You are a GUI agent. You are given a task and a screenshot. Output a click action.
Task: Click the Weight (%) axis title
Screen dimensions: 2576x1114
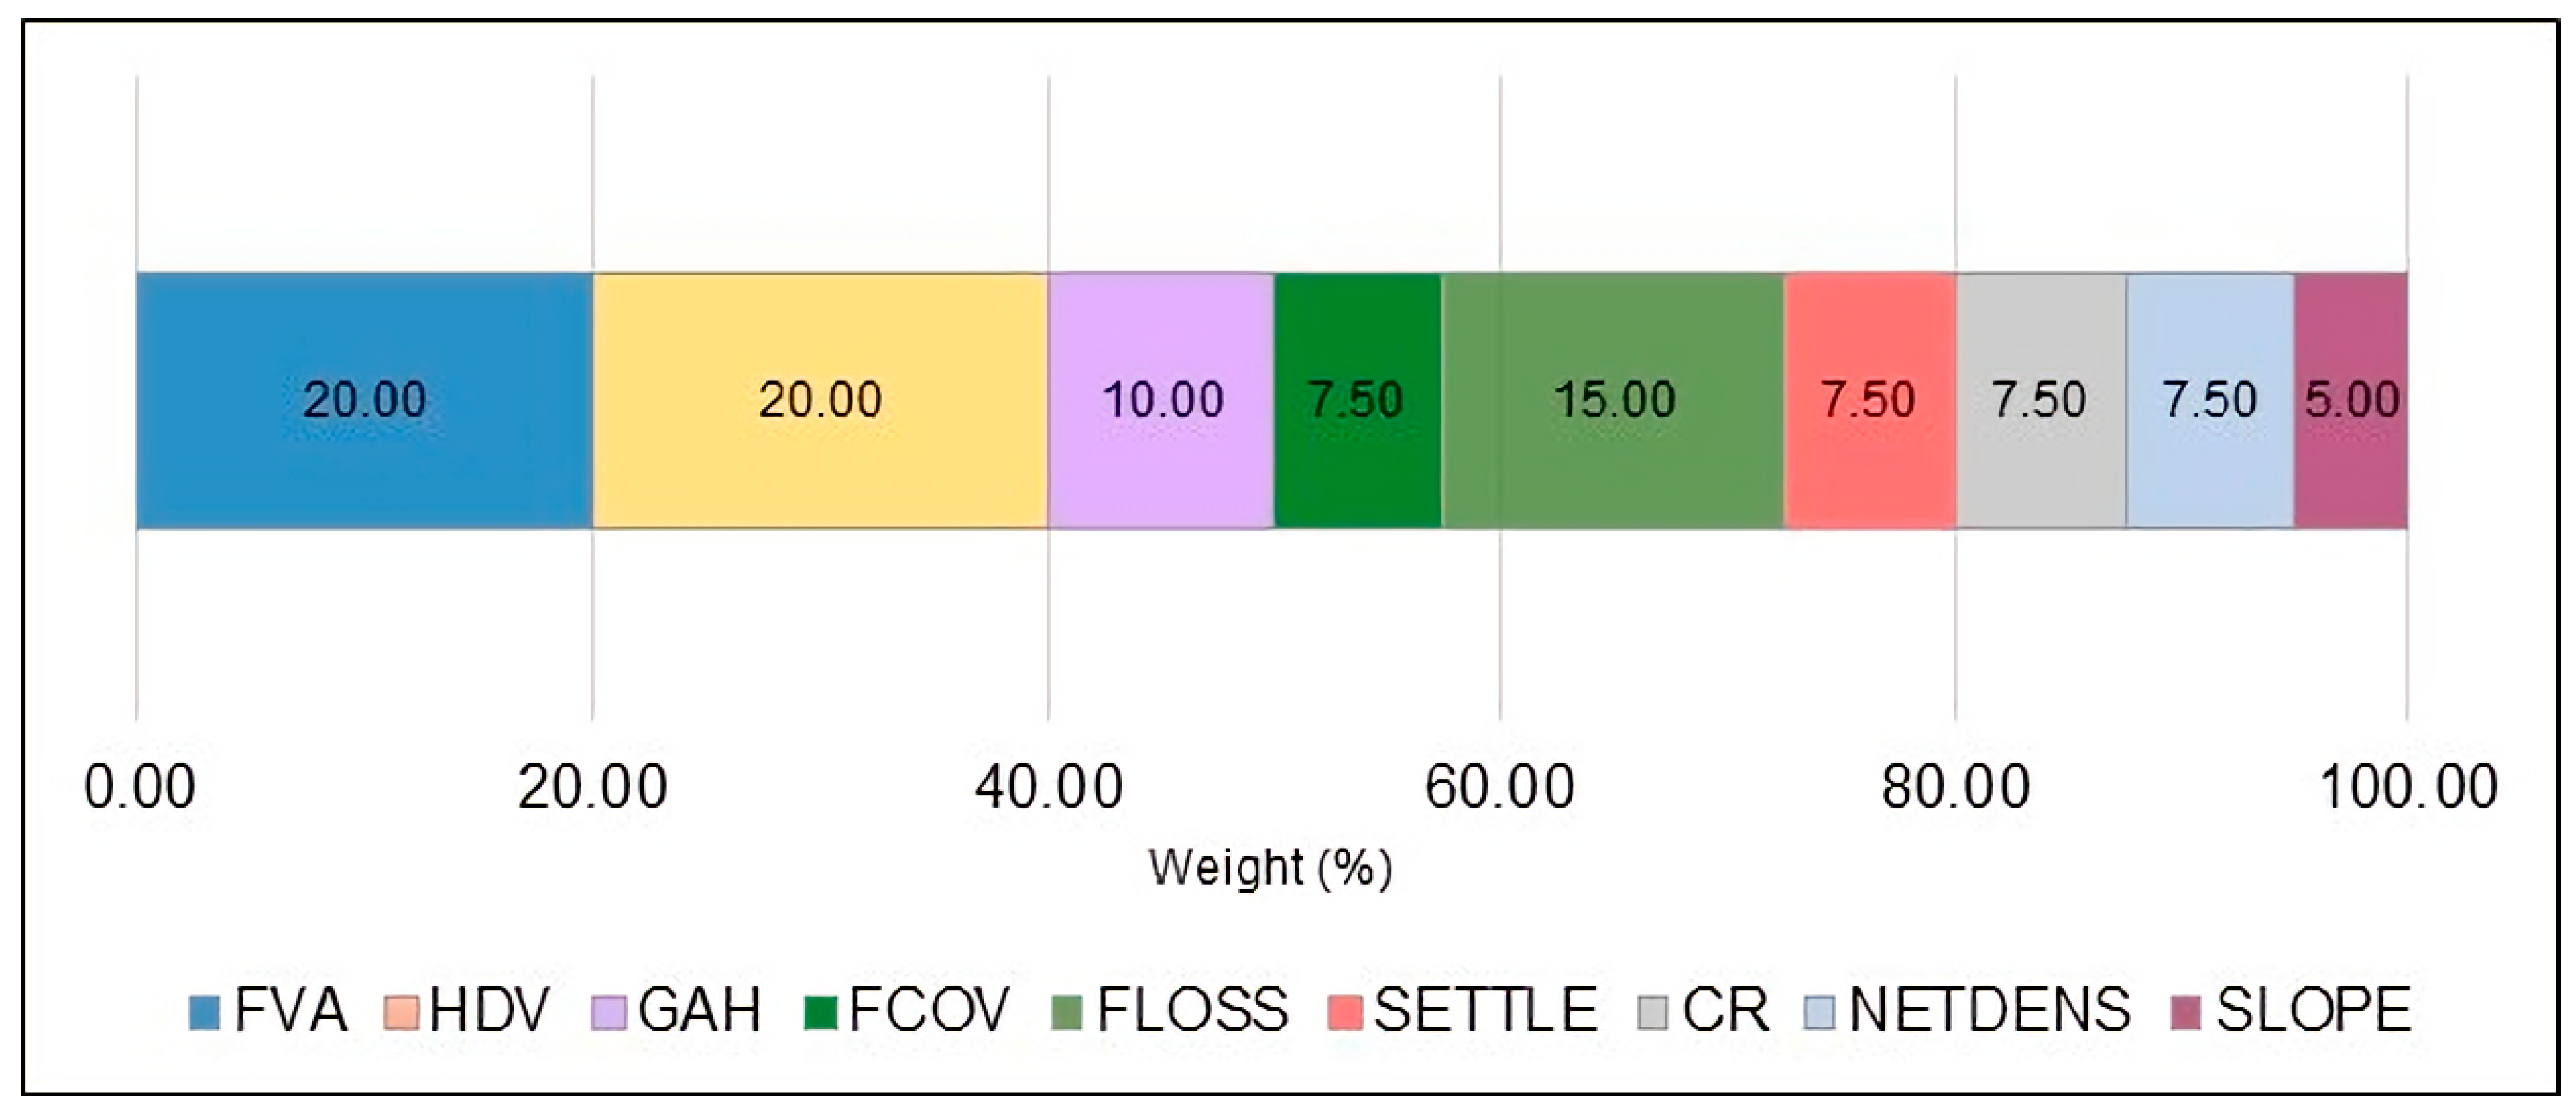(x=1270, y=867)
